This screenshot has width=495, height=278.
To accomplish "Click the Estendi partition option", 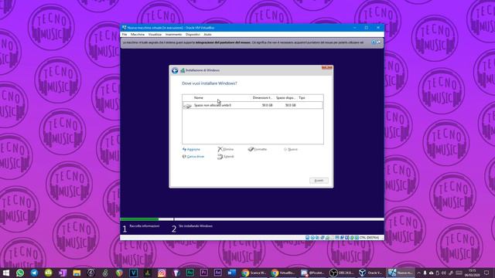I will coord(226,157).
